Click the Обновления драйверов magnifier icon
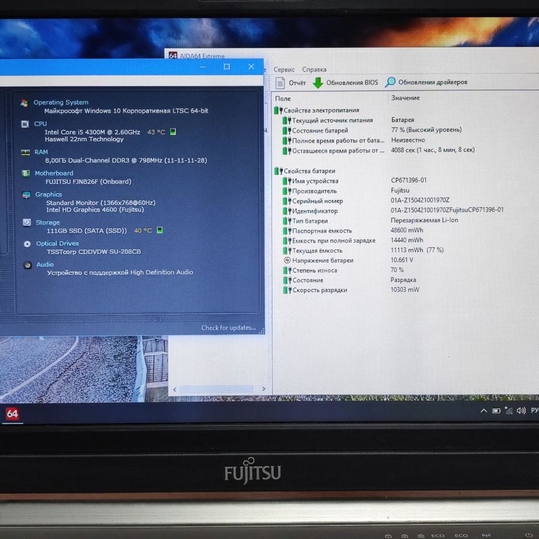539x539 pixels. [x=390, y=82]
